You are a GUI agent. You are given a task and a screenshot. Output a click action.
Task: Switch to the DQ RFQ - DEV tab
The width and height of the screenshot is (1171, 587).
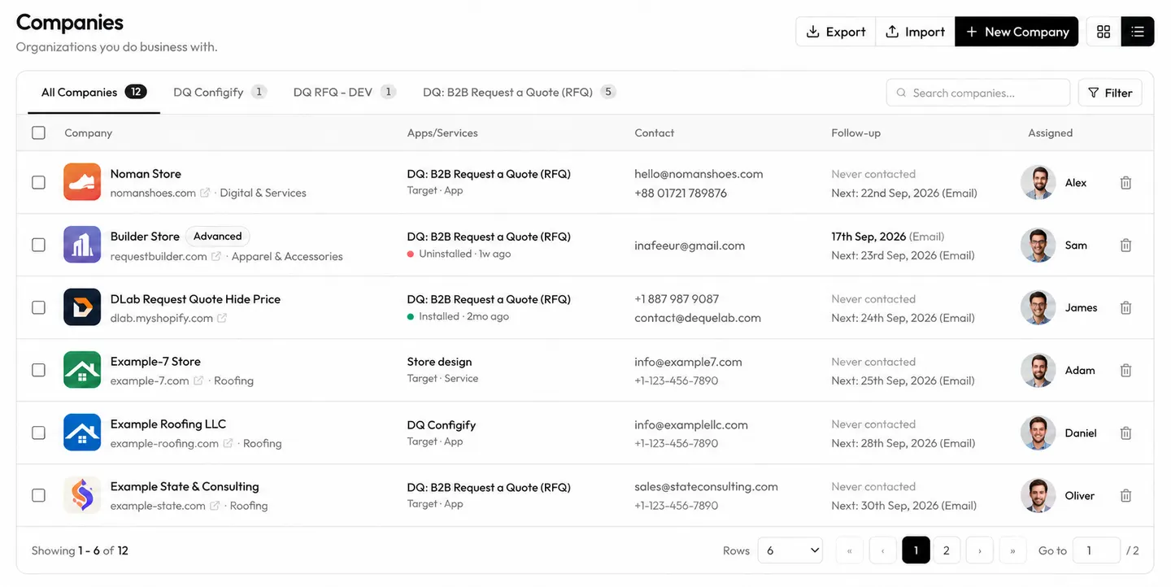[x=345, y=92]
